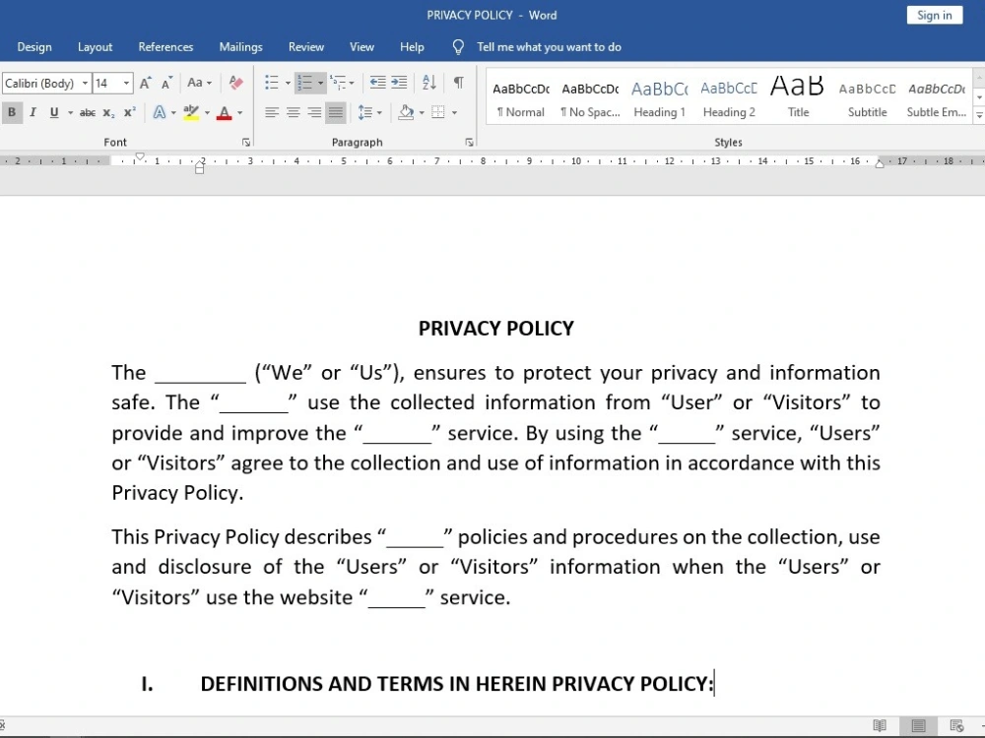Toggle Show/Hide paragraph marks

(459, 83)
